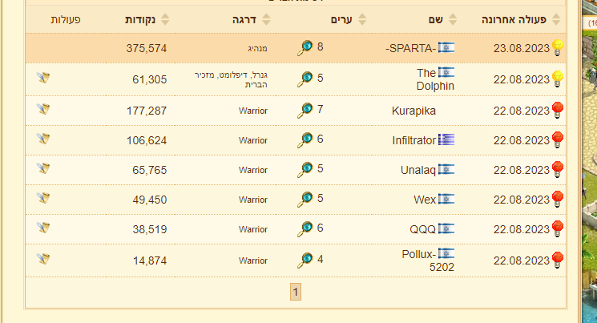Click the magnifier icon in Infiltrator's row
Image resolution: width=597 pixels, height=323 pixels.
(x=305, y=140)
